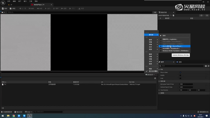210x118 pixels.
Task: Select the ImgMedia image sequence decoder option
Action: point(175,39)
